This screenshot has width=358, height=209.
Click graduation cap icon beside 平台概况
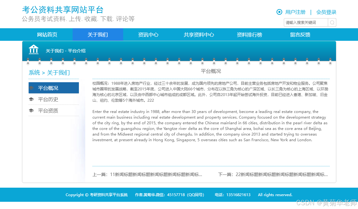point(31,88)
